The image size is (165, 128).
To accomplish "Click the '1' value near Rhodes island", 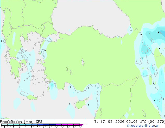I will [52, 85].
